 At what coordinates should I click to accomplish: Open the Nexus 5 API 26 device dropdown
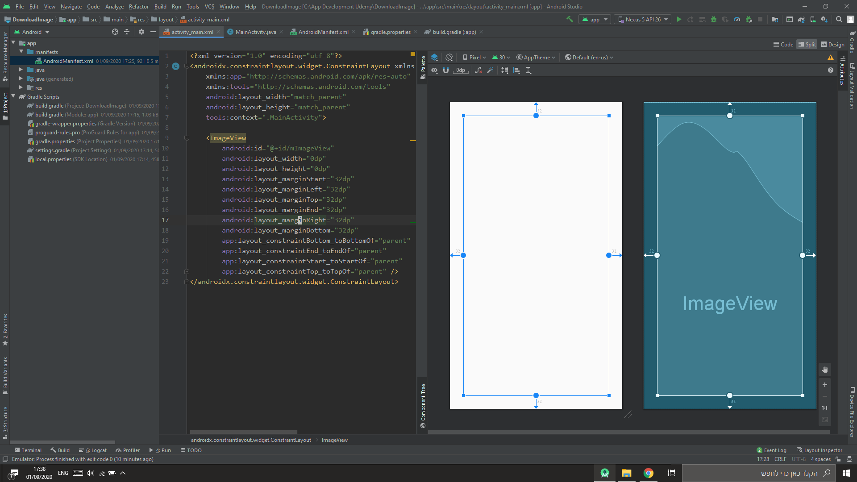point(643,19)
